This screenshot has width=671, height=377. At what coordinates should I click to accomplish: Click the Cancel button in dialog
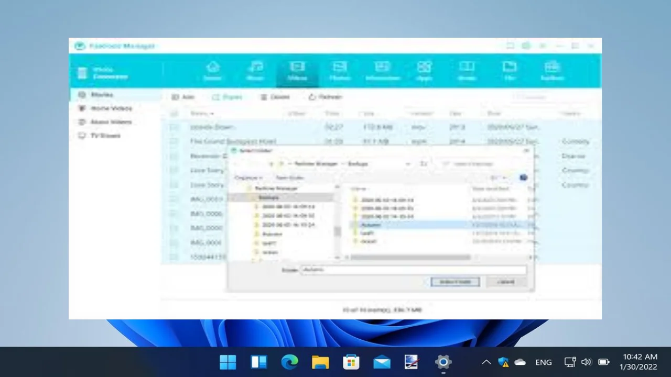[506, 282]
